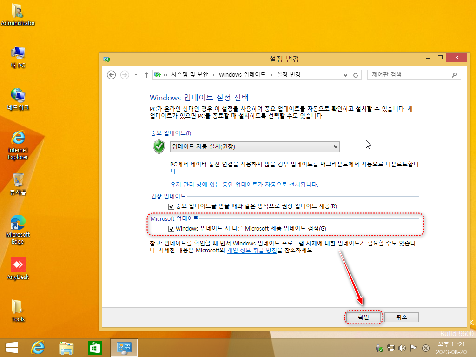This screenshot has width=476, height=357.
Task: Open the 업데이트 자동 설치(권장) dropdown
Action: (255, 146)
